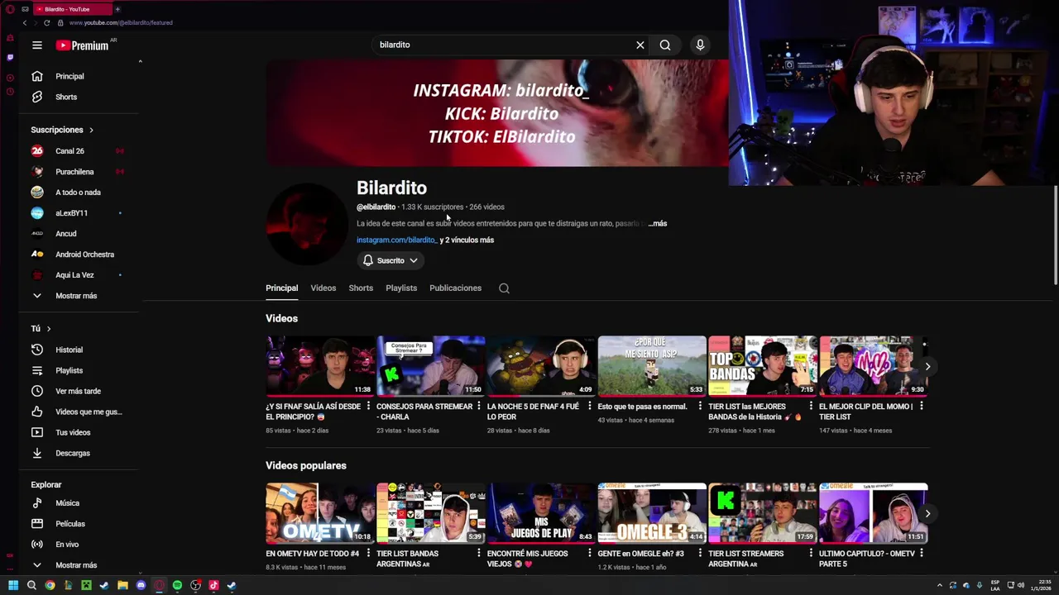This screenshot has width=1059, height=595.
Task: Open En vivo under Explorar
Action: (80, 544)
